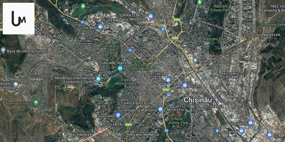Open the Shopping MallDova pin

[160, 109]
